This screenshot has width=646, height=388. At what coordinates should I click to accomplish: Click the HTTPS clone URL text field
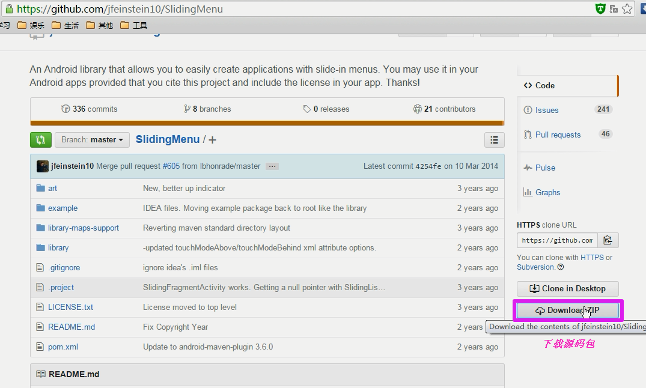[556, 240]
